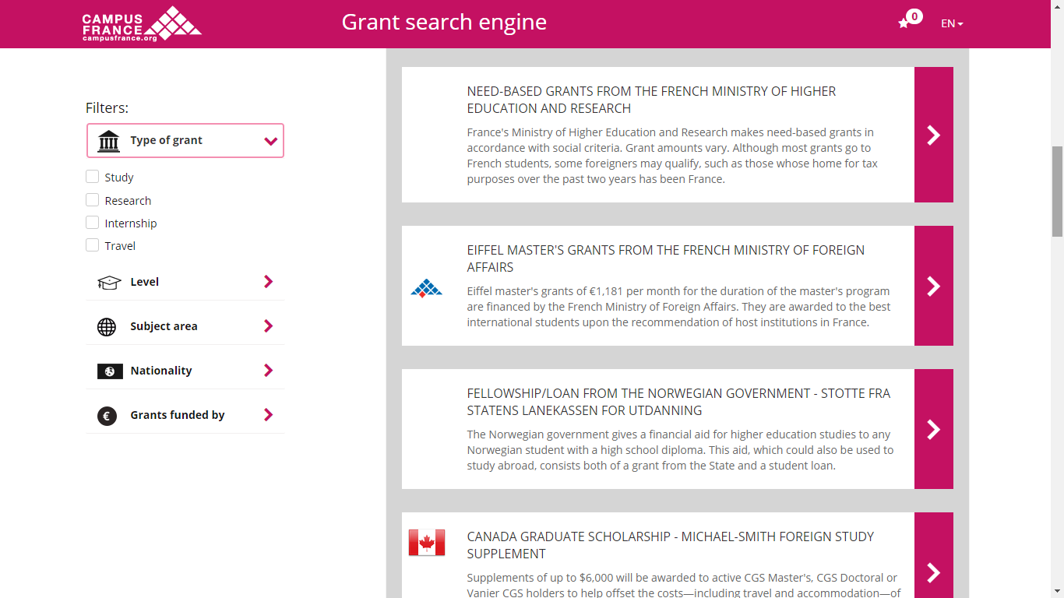
Task: Click the favorites count badge 0
Action: [x=914, y=16]
